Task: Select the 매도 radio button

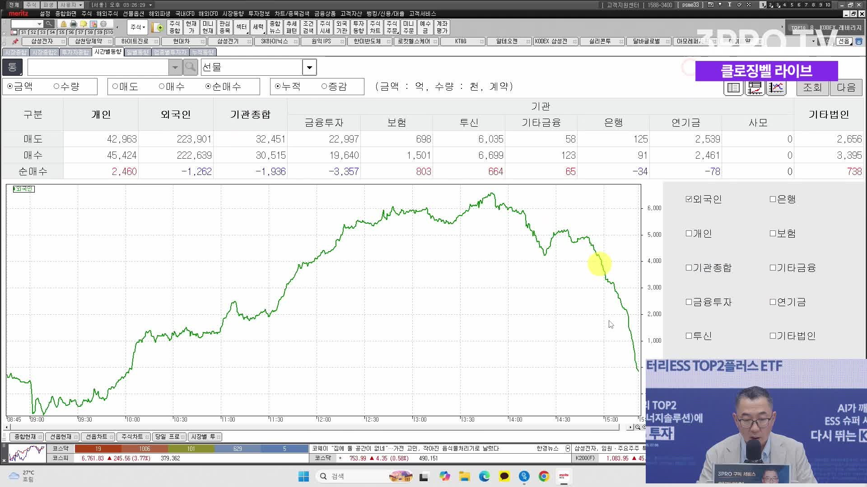Action: pos(115,86)
